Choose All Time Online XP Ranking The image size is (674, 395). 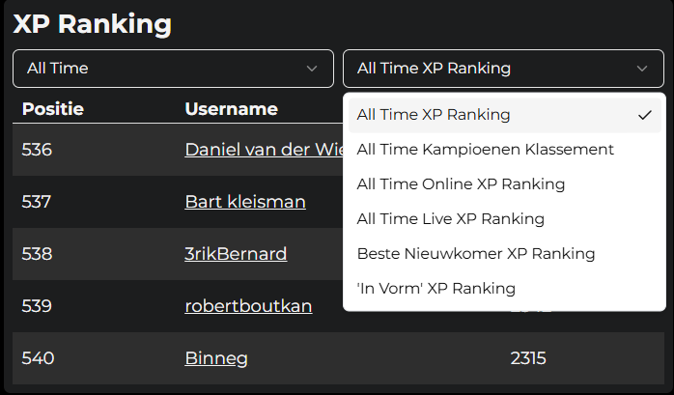point(461,184)
